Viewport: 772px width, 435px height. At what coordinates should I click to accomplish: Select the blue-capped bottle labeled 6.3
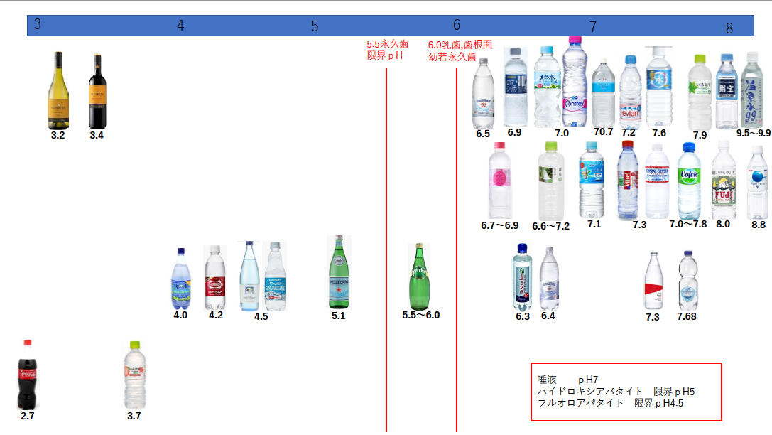522,277
